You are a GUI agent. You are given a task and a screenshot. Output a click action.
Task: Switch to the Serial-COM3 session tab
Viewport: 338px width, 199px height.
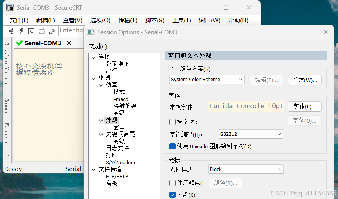point(43,43)
